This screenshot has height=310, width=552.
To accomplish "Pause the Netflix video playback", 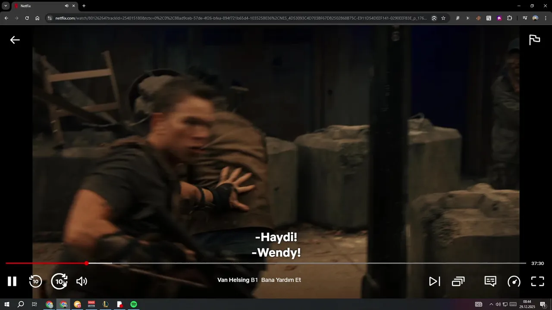I will pos(12,281).
